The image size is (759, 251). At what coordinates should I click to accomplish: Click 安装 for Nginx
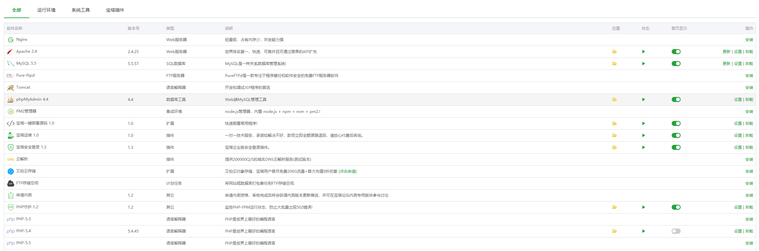click(x=749, y=40)
